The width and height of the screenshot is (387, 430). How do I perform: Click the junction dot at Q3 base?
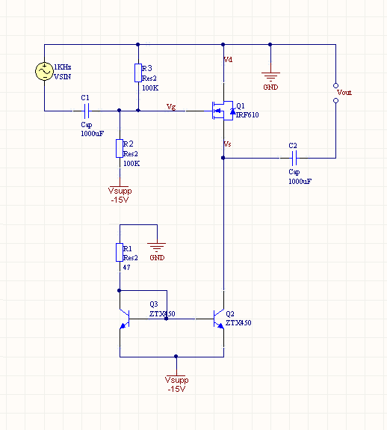[x=166, y=319]
